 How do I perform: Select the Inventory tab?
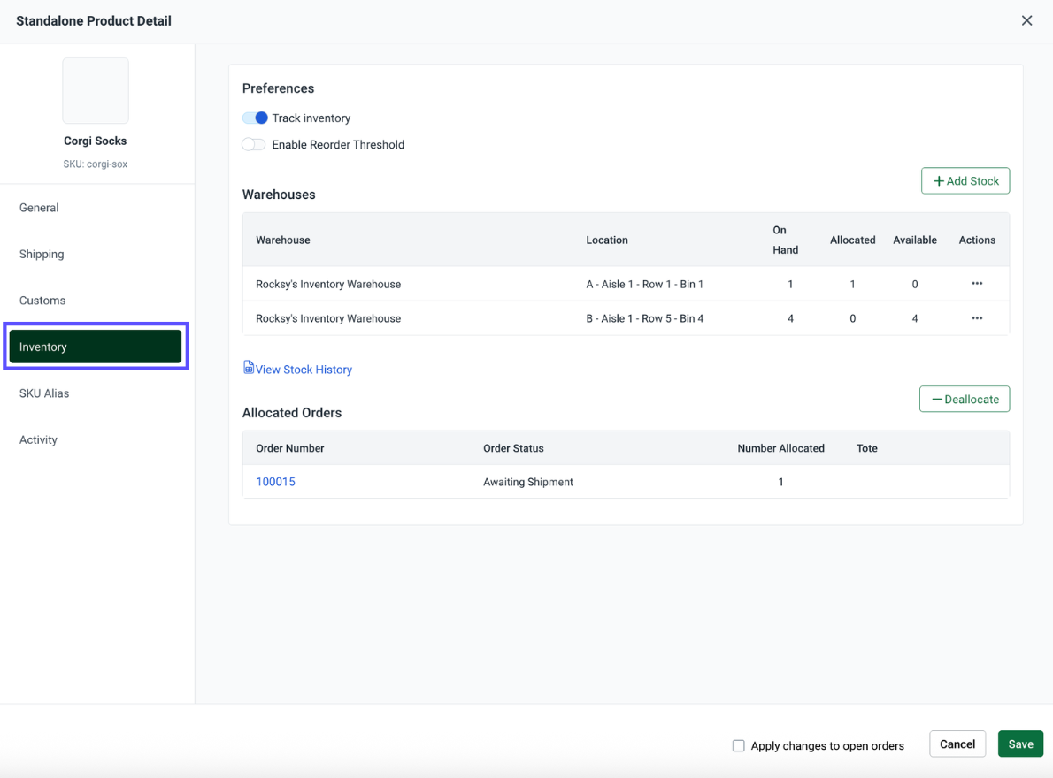96,347
